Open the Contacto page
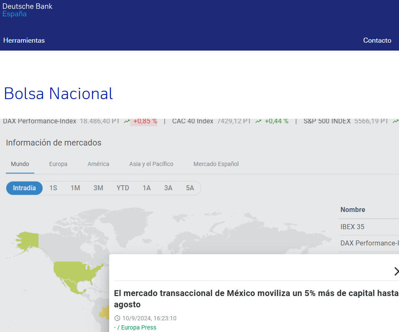This screenshot has height=332, width=399. coord(377,41)
